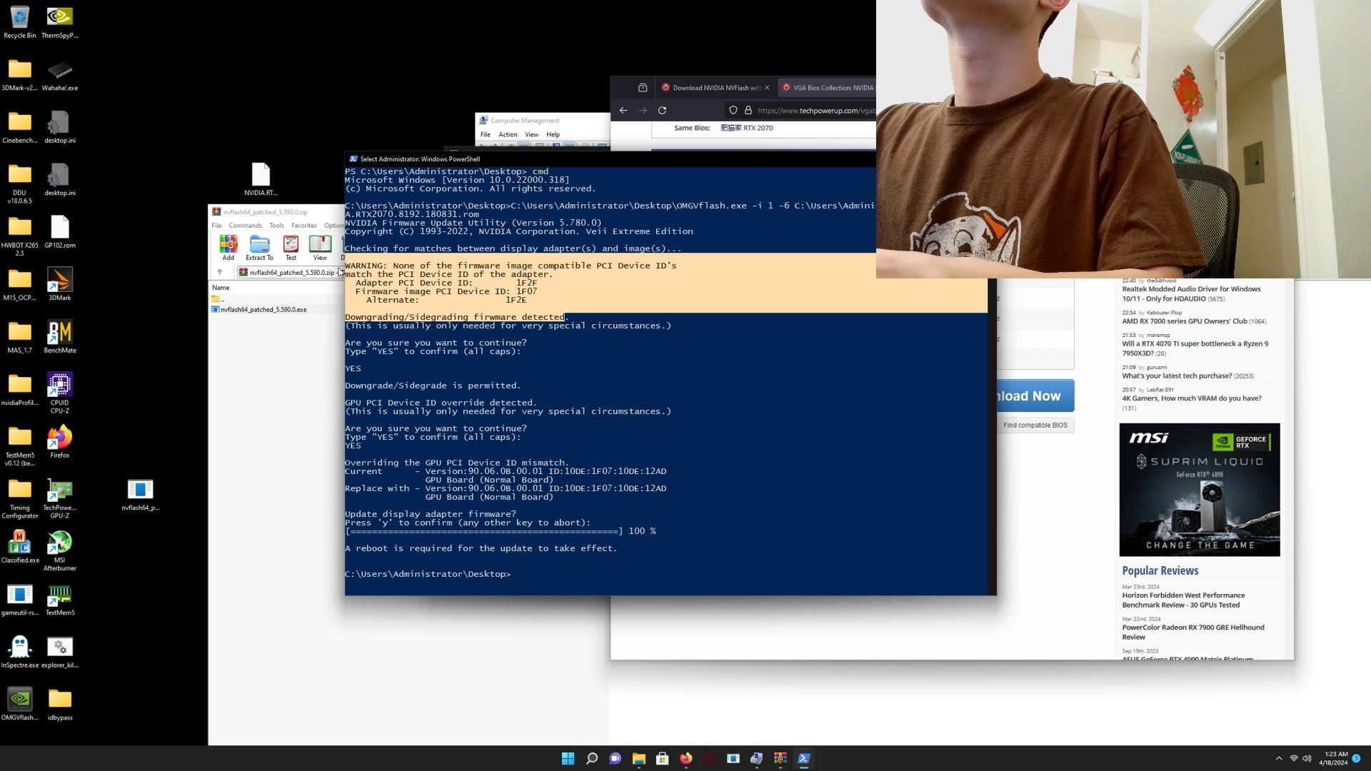Switch to the VGA Bios Collection tab
The height and width of the screenshot is (771, 1371).
pyautogui.click(x=828, y=88)
